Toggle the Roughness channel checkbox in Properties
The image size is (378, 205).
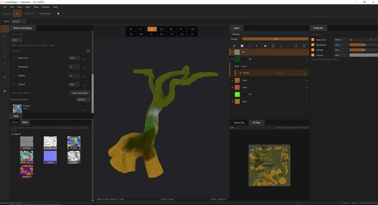click(313, 45)
